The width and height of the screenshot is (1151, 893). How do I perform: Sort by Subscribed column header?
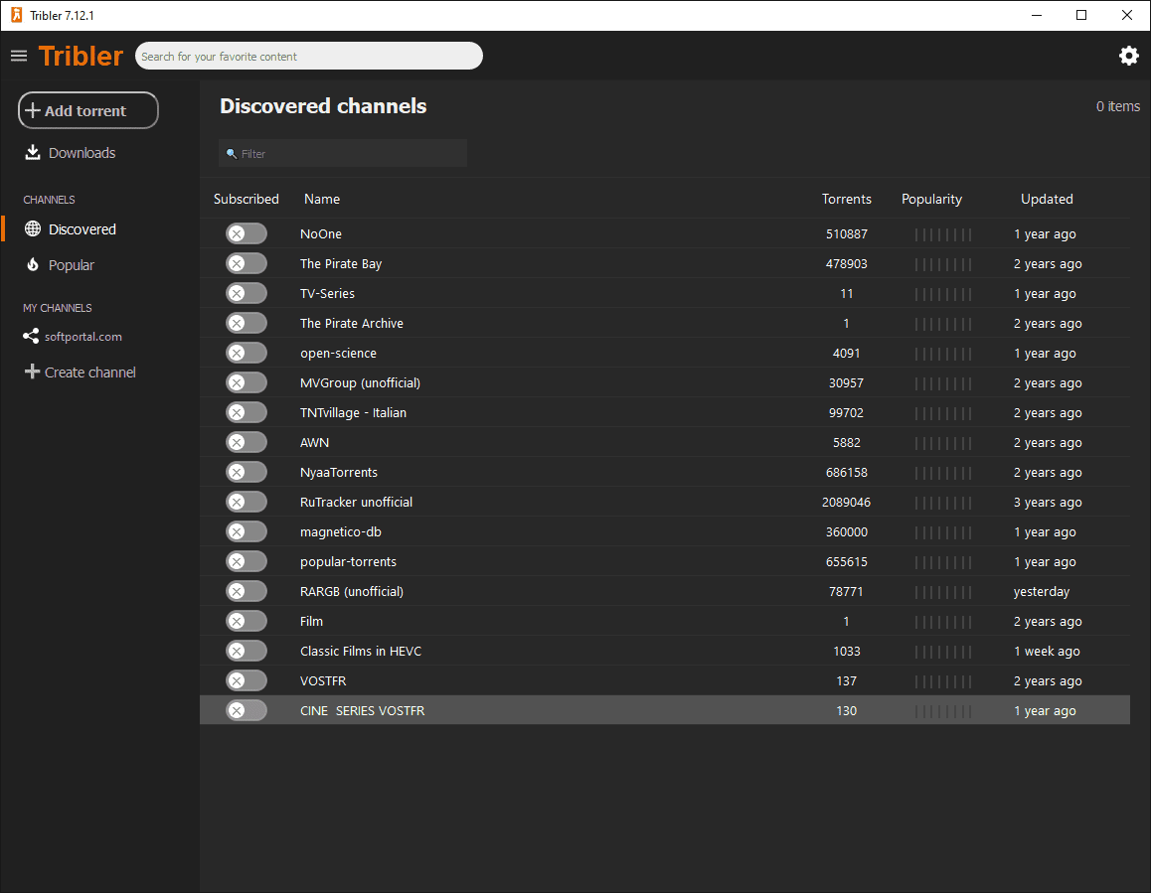(x=246, y=199)
